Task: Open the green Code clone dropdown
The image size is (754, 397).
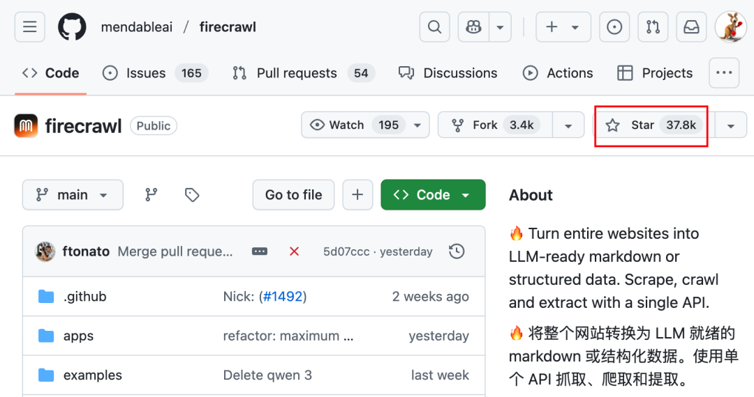Action: pyautogui.click(x=433, y=194)
